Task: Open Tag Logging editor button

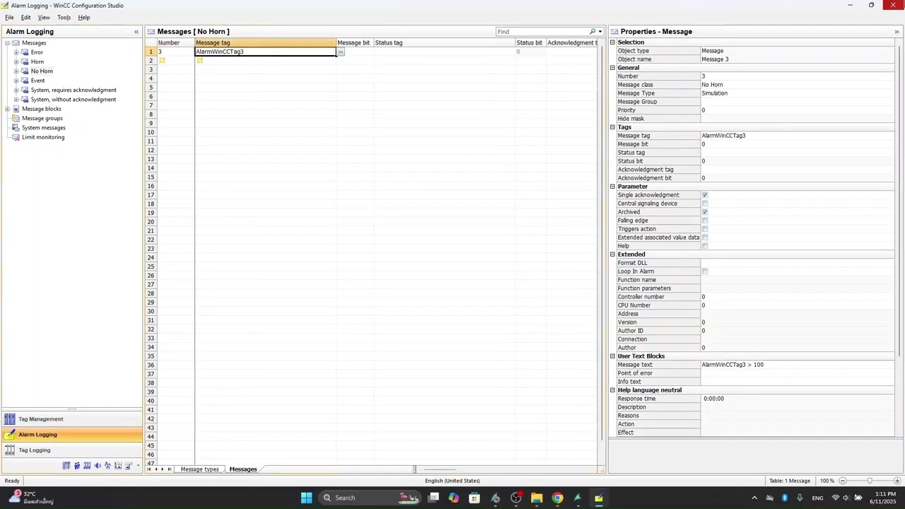Action: click(71, 450)
